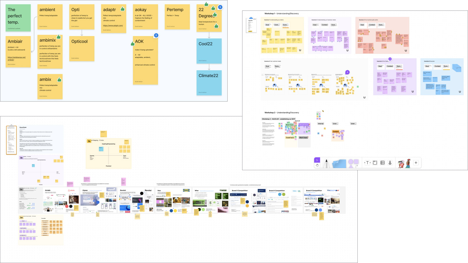Click the plus More tools button
This screenshot has height=263, width=468.
pyautogui.click(x=416, y=163)
